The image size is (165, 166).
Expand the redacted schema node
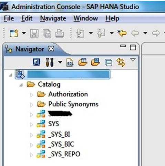31,115
